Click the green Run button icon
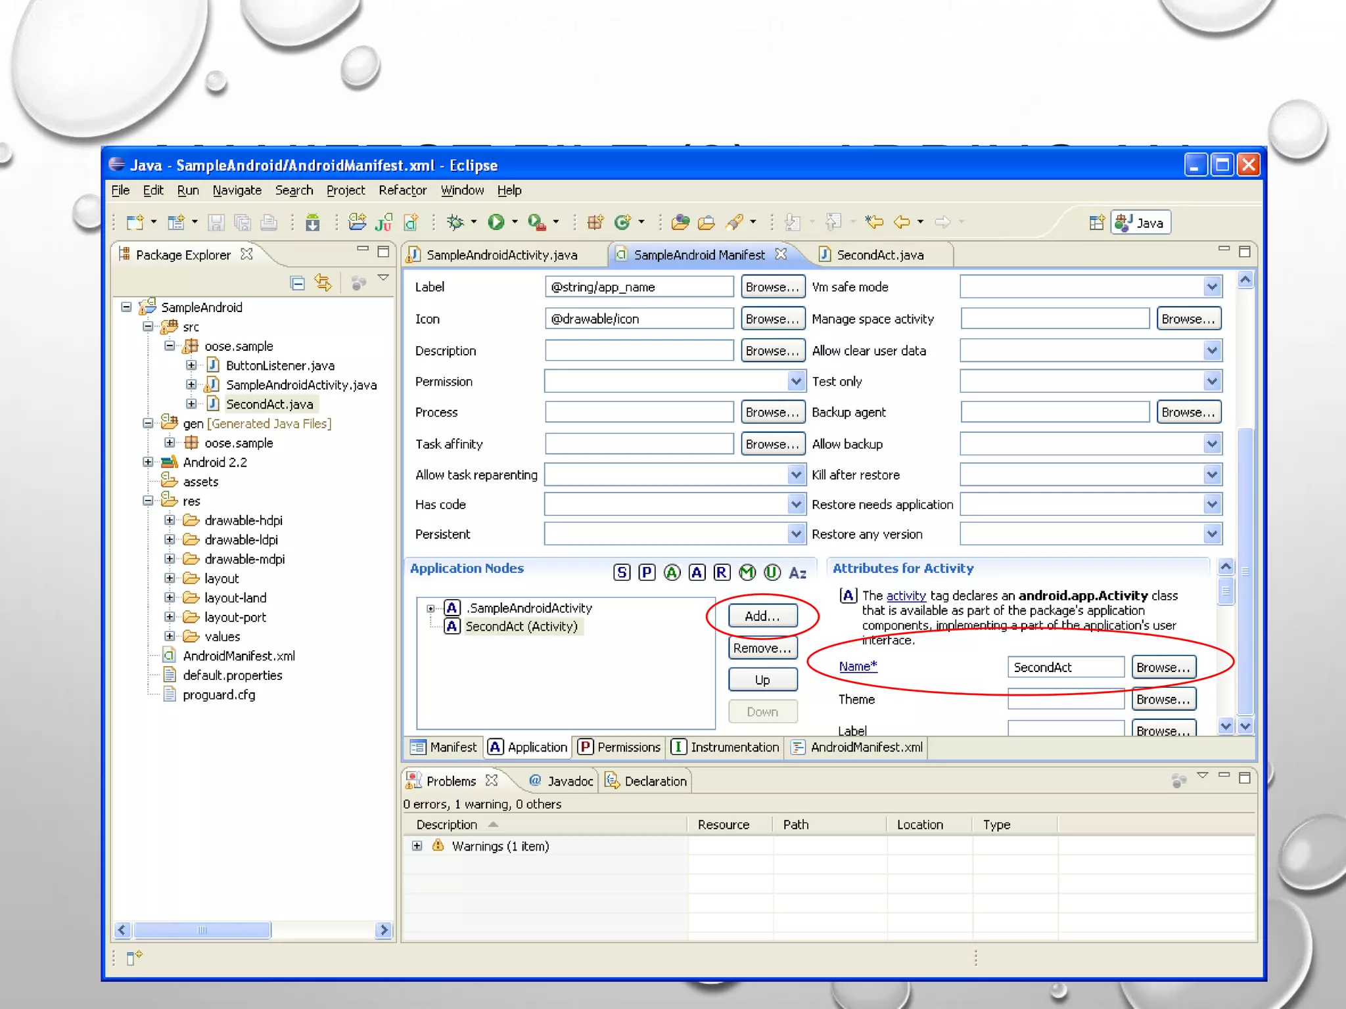This screenshot has height=1009, width=1346. tap(496, 223)
